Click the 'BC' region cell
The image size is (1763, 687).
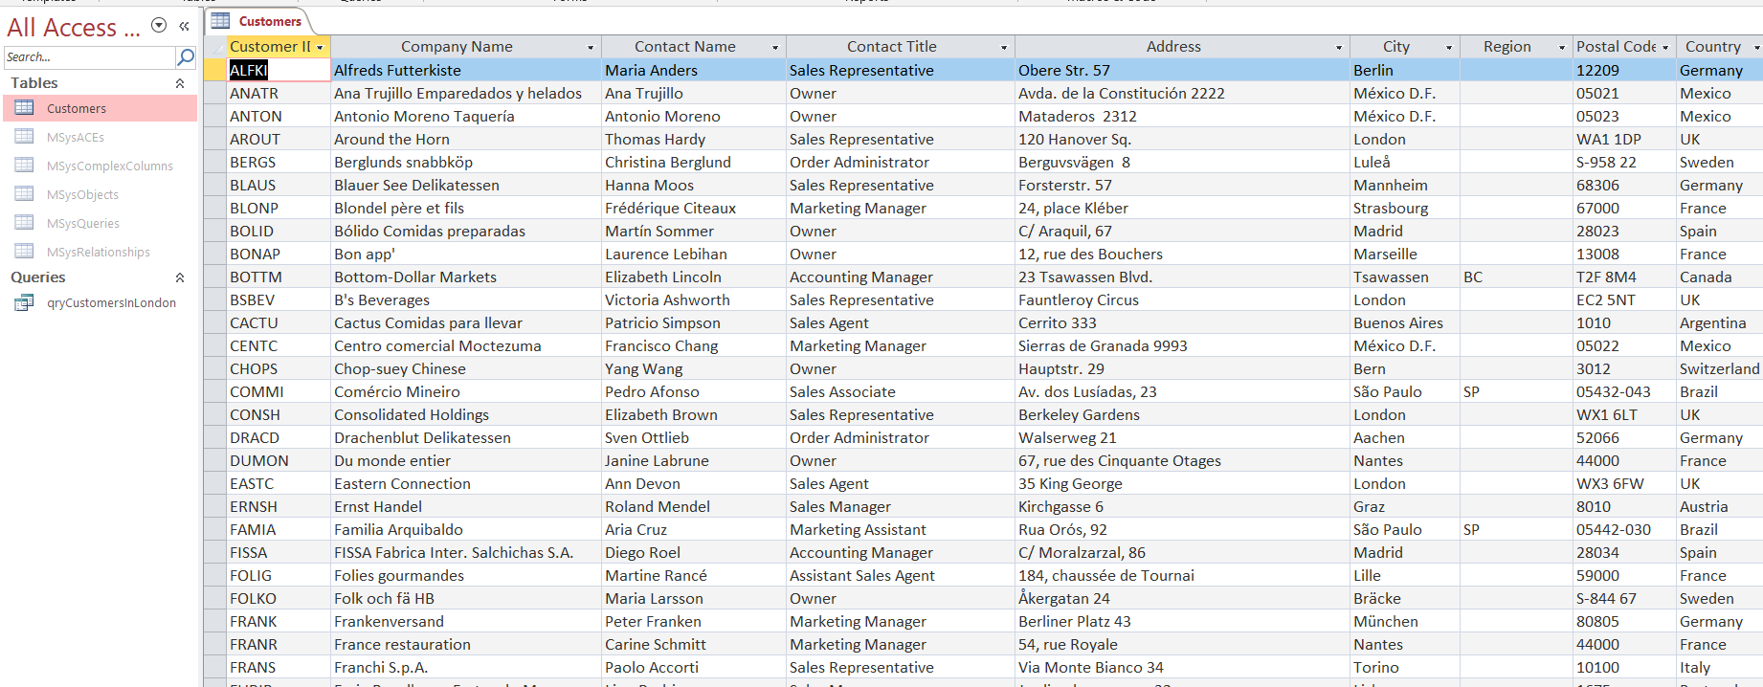(1516, 277)
